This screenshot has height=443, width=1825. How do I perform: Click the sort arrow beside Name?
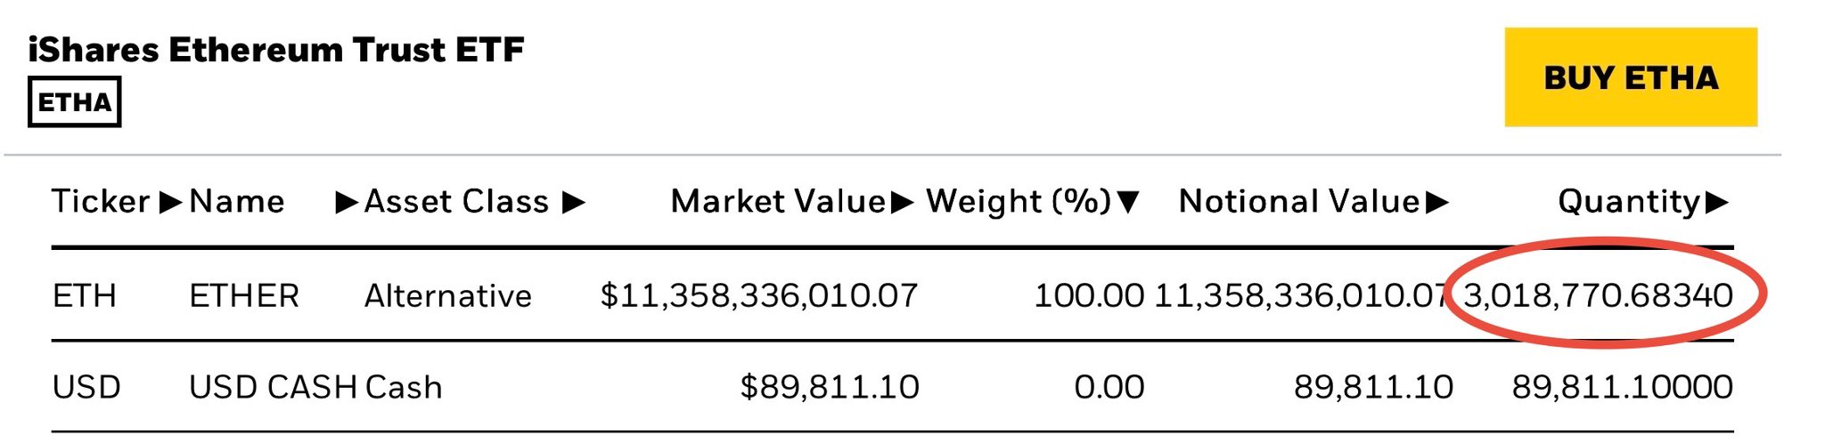point(346,203)
